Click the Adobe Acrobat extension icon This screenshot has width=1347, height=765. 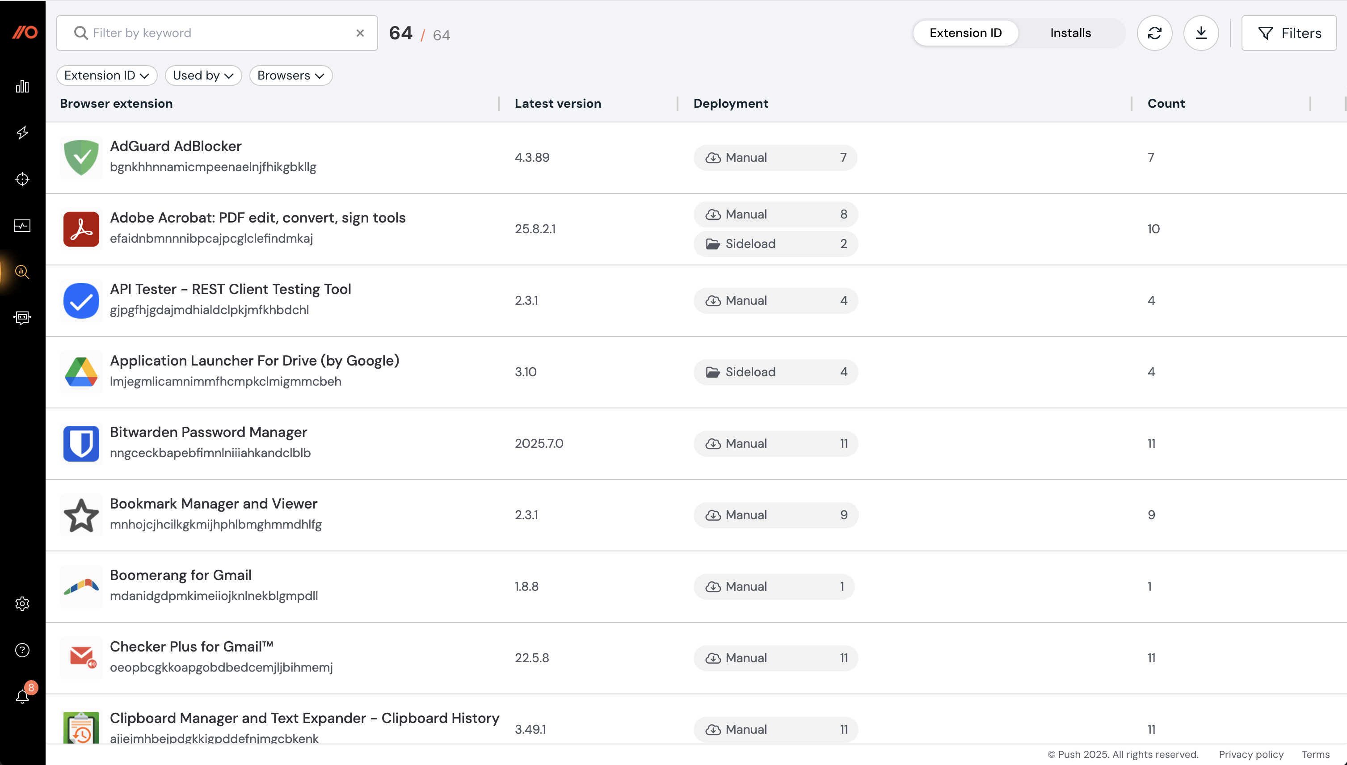click(81, 229)
